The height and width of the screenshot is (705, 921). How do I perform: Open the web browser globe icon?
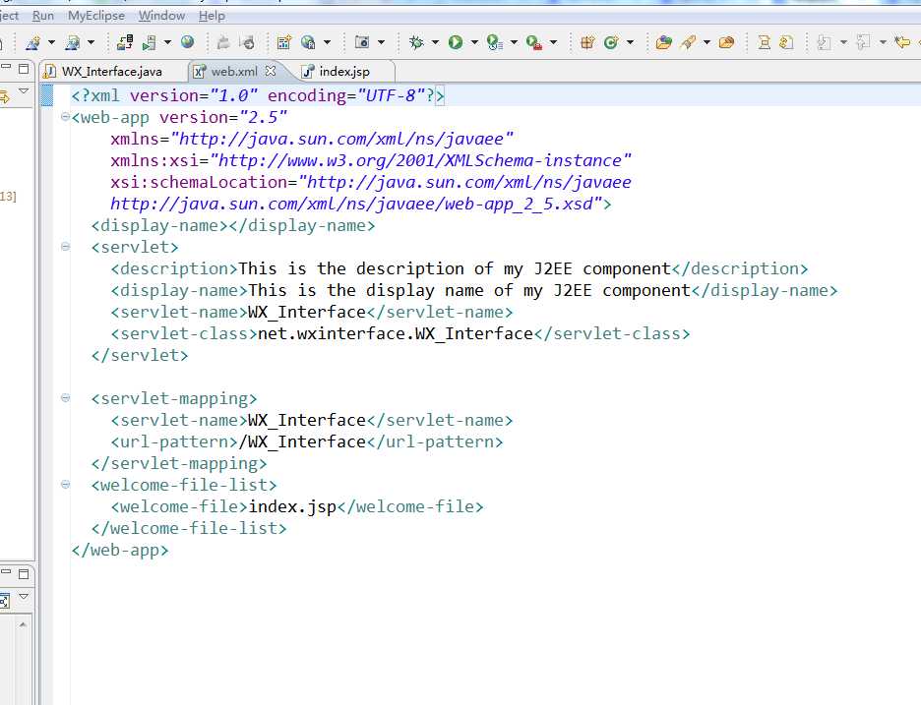187,42
